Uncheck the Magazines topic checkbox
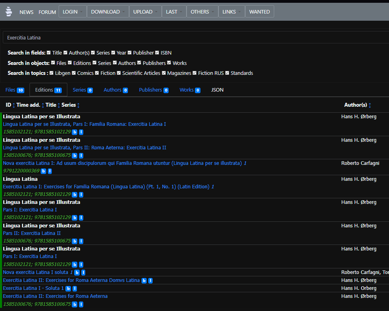This screenshot has height=311, width=389. click(164, 73)
